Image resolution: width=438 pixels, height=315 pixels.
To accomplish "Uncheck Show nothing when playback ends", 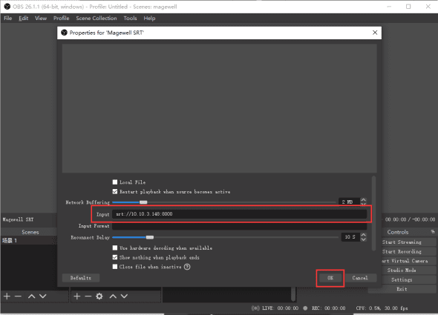I will tap(115, 257).
